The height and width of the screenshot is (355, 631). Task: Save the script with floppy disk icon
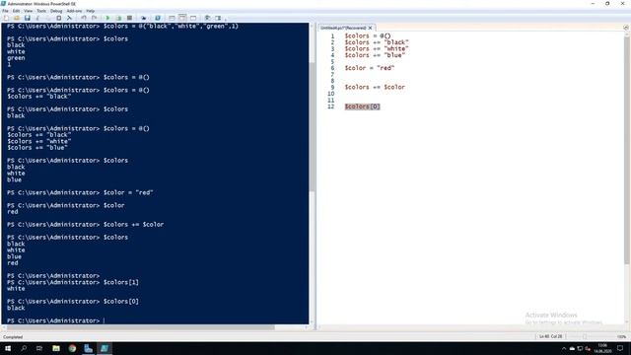[x=28, y=18]
